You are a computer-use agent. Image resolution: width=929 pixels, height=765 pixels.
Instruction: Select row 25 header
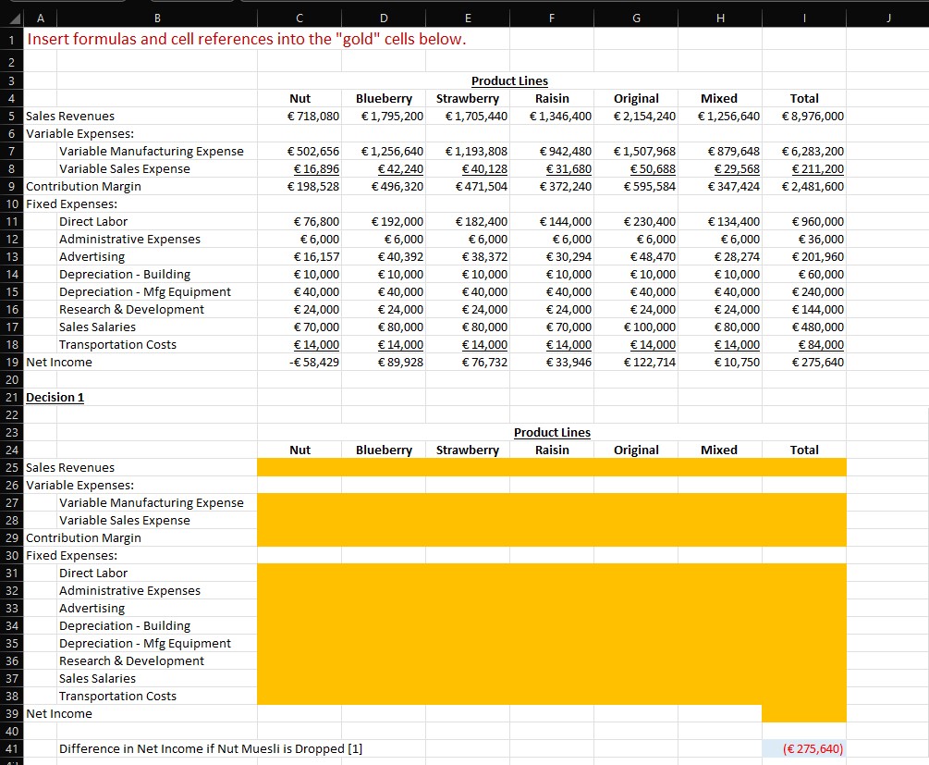pyautogui.click(x=11, y=467)
